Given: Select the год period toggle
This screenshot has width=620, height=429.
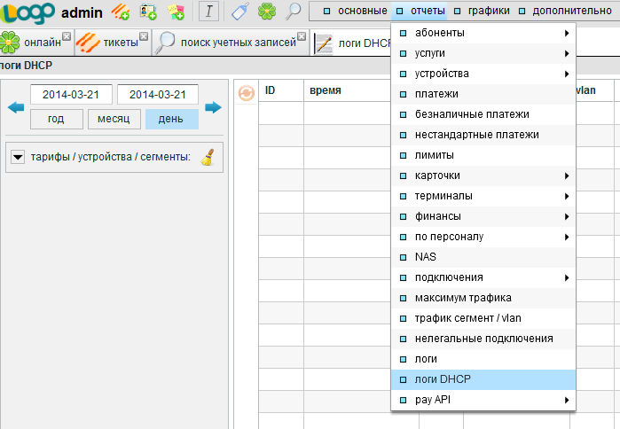Looking at the screenshot, I should (56, 119).
